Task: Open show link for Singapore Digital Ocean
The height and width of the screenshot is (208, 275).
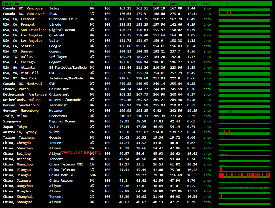Action: (207, 121)
